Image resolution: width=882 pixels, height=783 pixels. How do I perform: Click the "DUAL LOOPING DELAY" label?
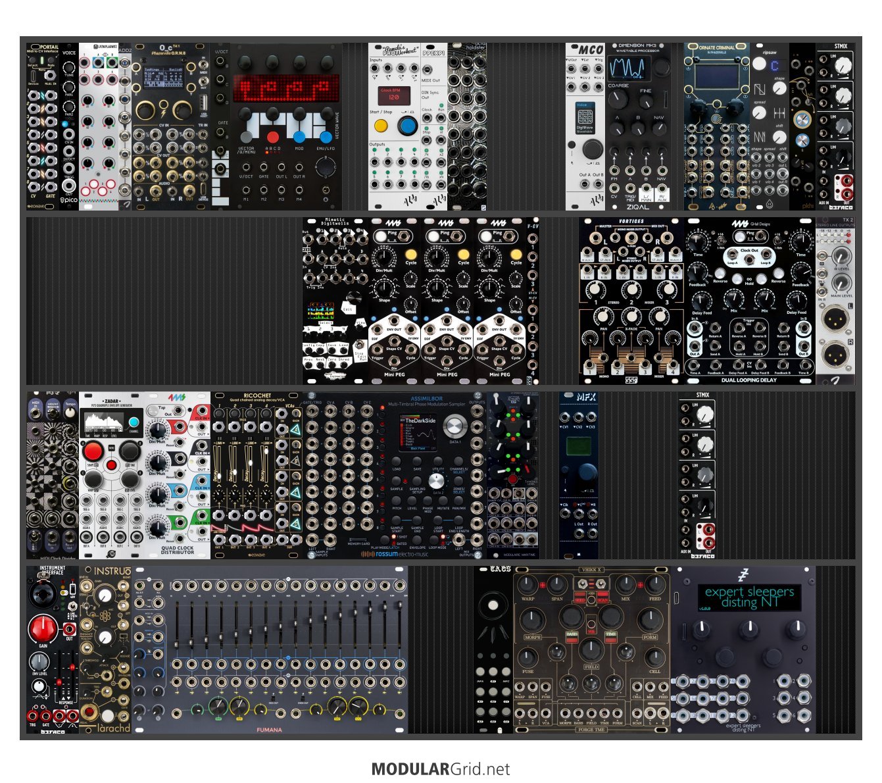click(x=749, y=380)
